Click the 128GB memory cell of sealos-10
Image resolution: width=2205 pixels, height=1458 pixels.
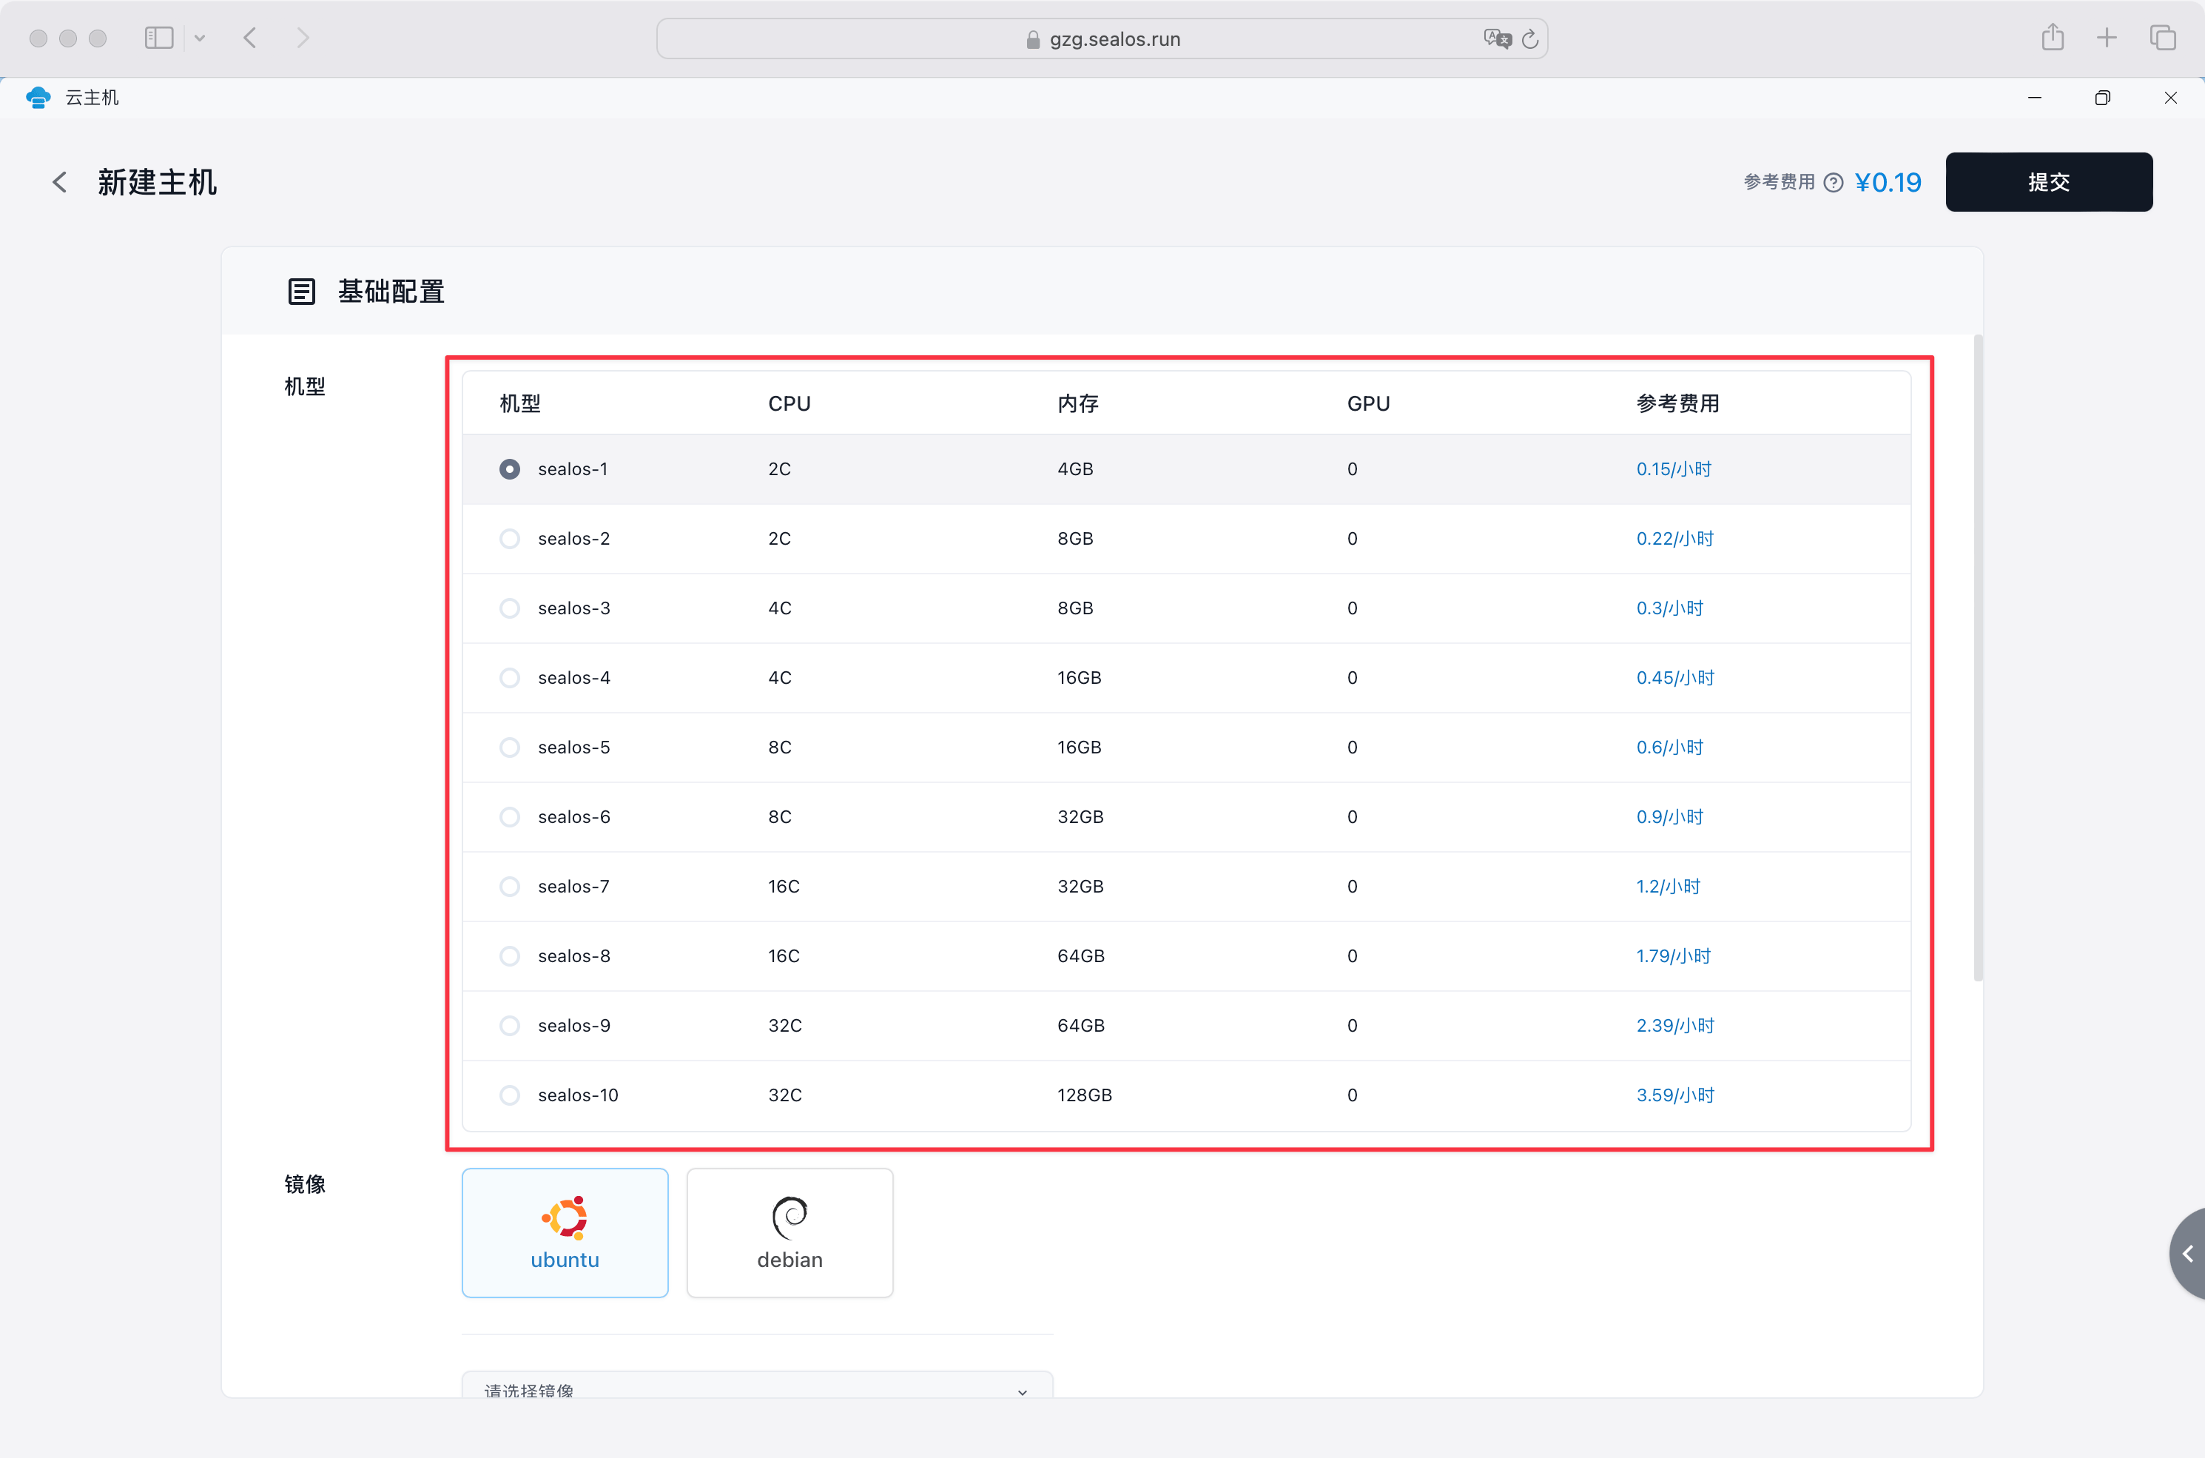[x=1084, y=1095]
